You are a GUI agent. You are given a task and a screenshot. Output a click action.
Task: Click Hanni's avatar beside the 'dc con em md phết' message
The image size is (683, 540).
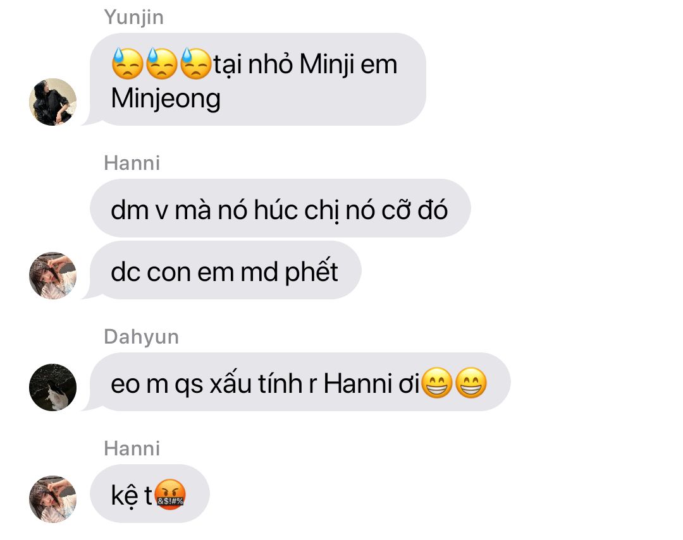[x=52, y=275]
